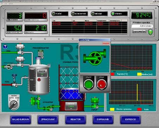Click the red Teplota legend swatch
Image resolution: width=159 pixels, height=128 pixels.
(x=113, y=74)
